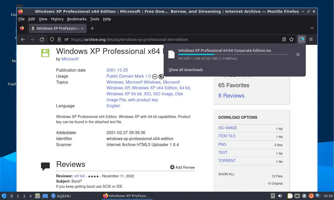334x200 pixels.
Task: Click the eject removable media tray icon
Action: tap(273, 196)
